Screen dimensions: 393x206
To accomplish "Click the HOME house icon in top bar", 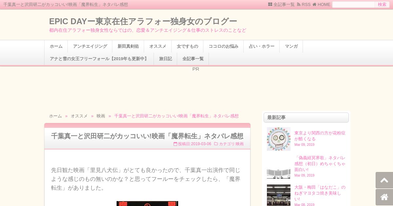I will pos(314,5).
